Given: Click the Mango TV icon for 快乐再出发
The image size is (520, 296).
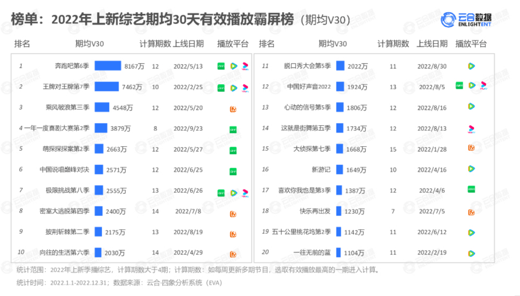Looking at the screenshot, I should point(472,212).
